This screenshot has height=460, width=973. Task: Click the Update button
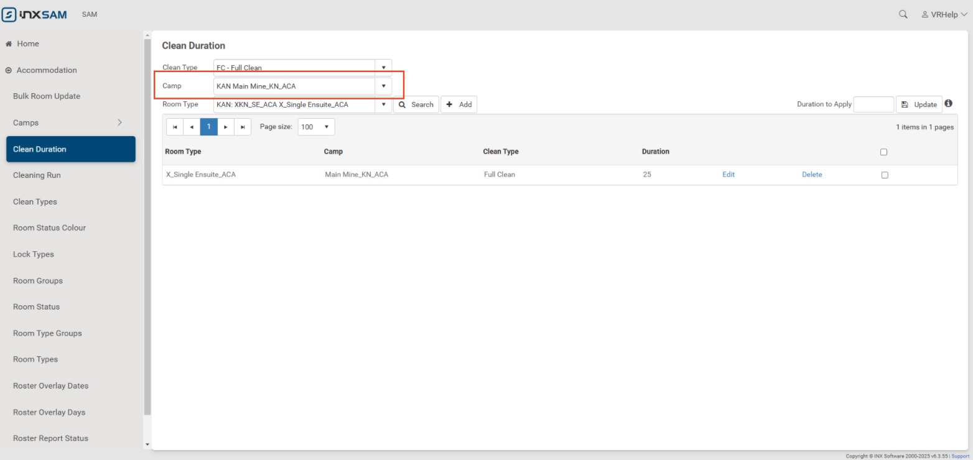tap(919, 104)
